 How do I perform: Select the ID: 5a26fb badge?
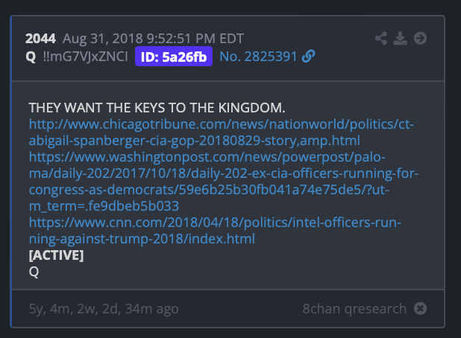(x=174, y=57)
